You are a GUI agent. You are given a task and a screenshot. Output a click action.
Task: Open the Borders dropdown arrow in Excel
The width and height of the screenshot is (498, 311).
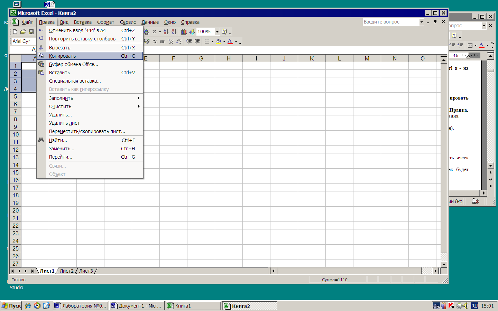click(212, 41)
